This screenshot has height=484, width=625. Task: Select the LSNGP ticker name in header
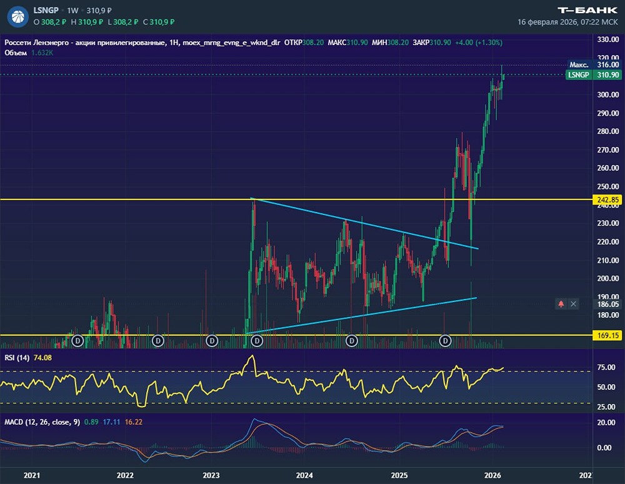[46, 11]
